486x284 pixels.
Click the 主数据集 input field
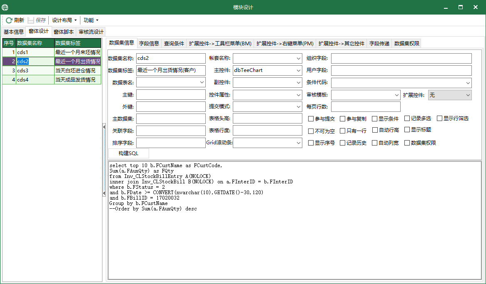pos(171,119)
